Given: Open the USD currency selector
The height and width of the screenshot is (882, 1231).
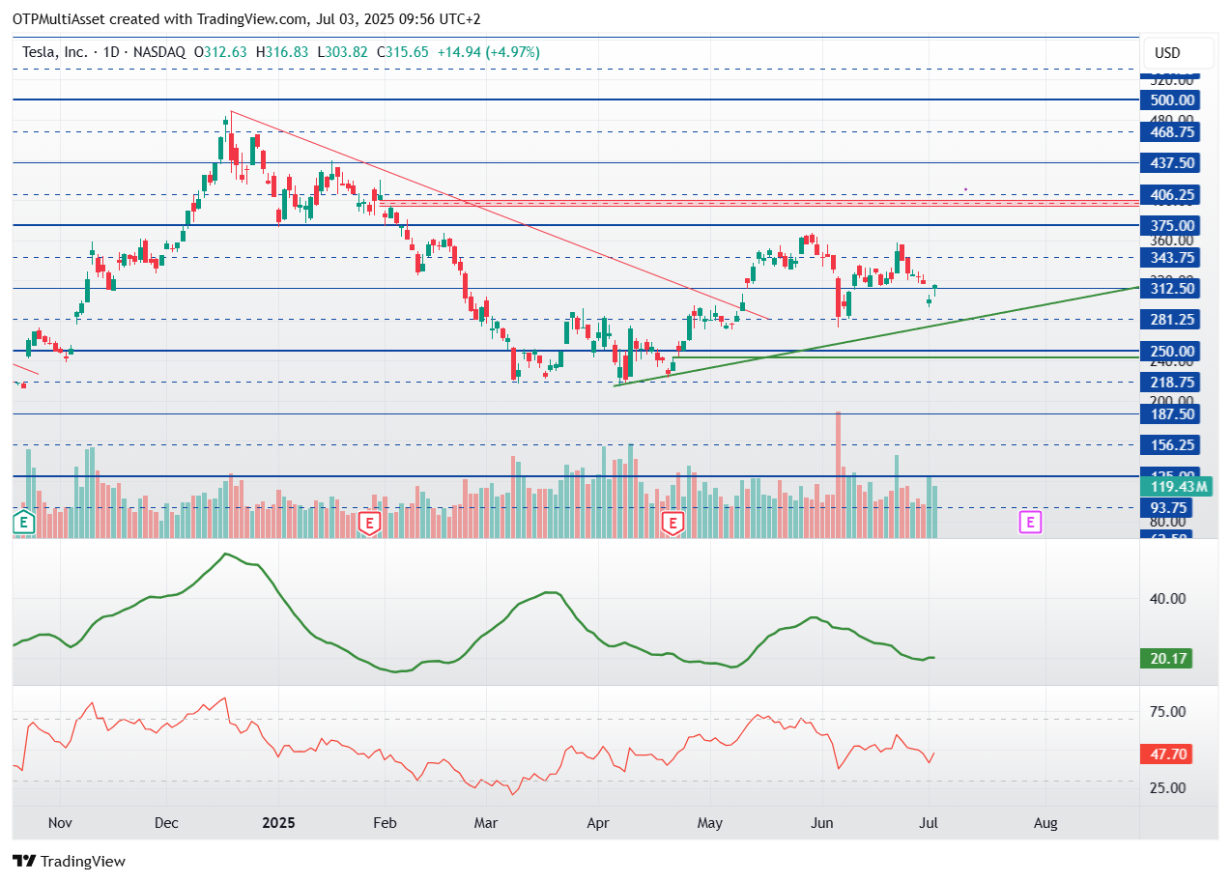Looking at the screenshot, I should 1167,52.
